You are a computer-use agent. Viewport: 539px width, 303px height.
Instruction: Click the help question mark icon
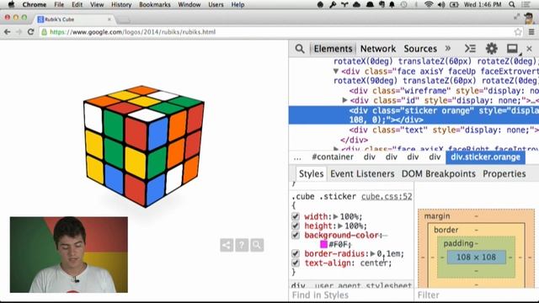pos(242,245)
